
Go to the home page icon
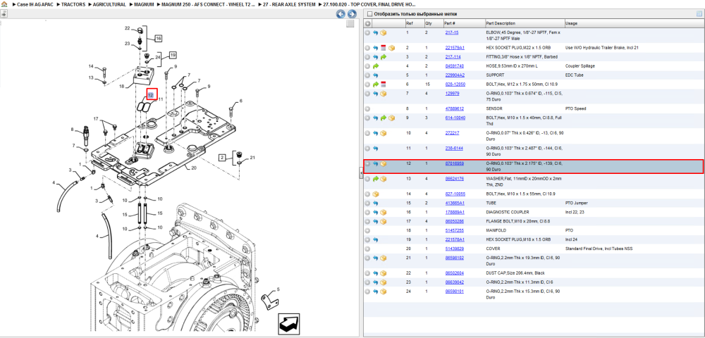pos(4,4)
